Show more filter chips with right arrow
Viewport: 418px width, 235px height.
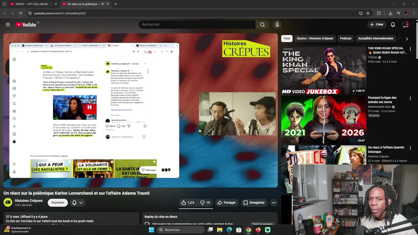tap(407, 39)
